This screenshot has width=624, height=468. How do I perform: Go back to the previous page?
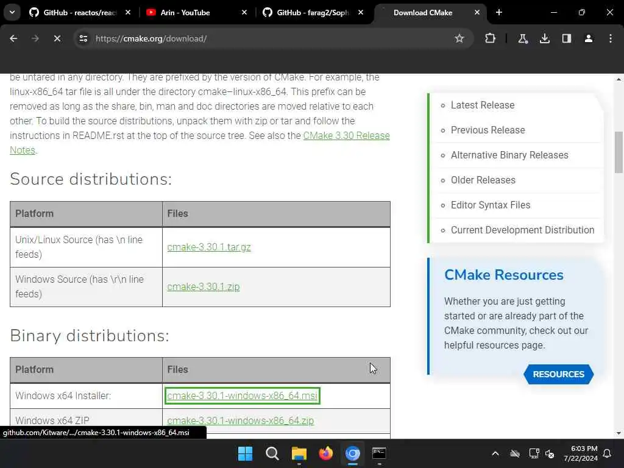13,38
